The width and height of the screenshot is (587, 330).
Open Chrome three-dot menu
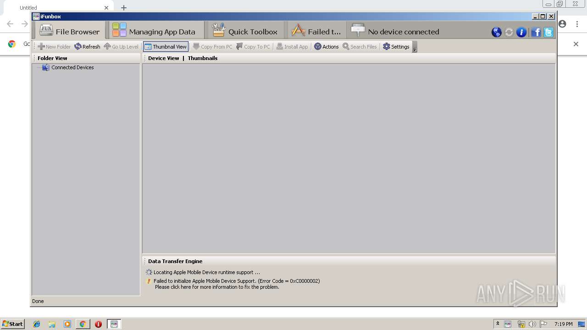(577, 24)
